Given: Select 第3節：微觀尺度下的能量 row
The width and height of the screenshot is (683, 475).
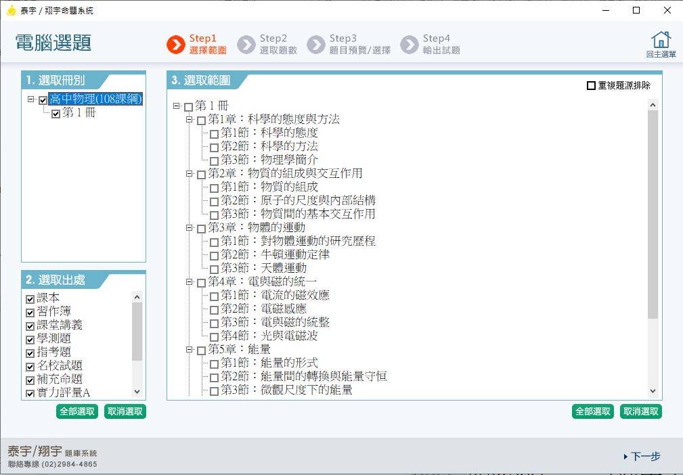Looking at the screenshot, I should (x=286, y=390).
